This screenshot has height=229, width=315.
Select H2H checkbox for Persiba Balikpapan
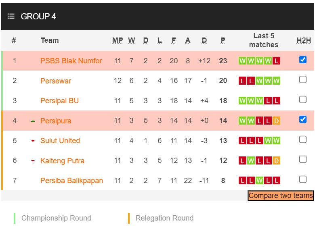(303, 179)
